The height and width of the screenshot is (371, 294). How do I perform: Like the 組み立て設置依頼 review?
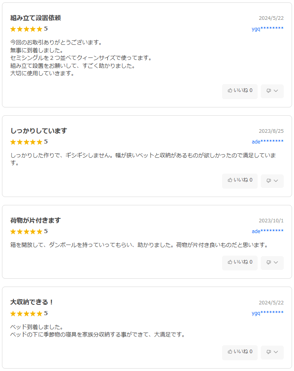tap(239, 91)
